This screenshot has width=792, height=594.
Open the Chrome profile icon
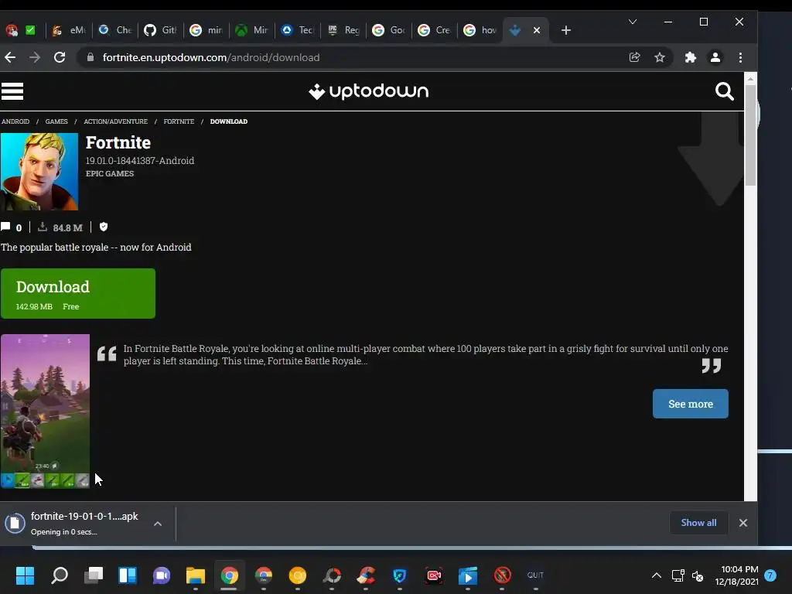715,57
